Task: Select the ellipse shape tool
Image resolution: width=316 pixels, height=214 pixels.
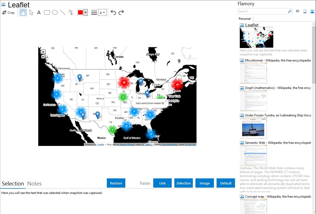Action: point(55,12)
